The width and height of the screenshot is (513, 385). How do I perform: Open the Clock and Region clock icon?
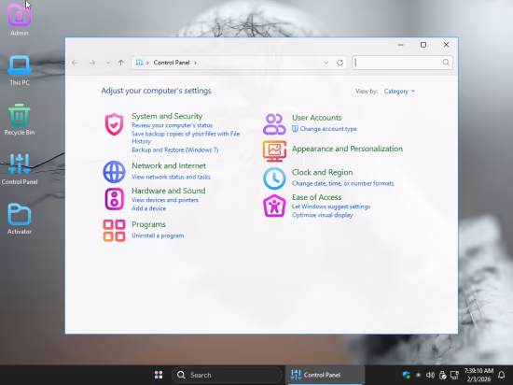point(274,178)
